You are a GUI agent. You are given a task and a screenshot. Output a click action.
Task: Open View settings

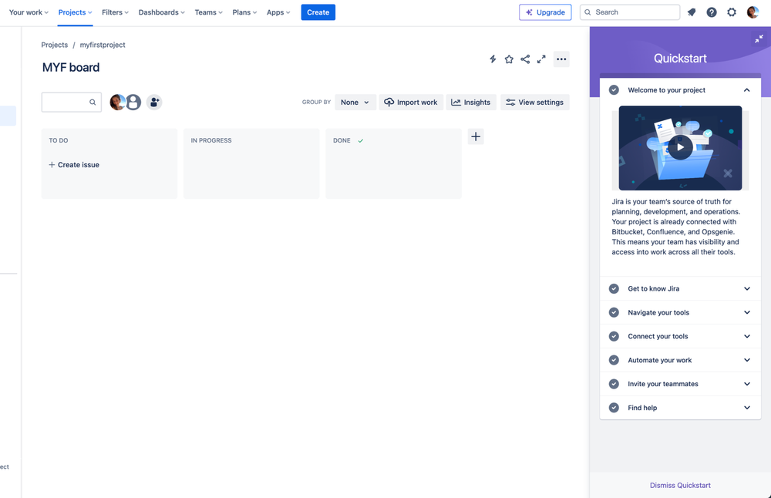[535, 103]
